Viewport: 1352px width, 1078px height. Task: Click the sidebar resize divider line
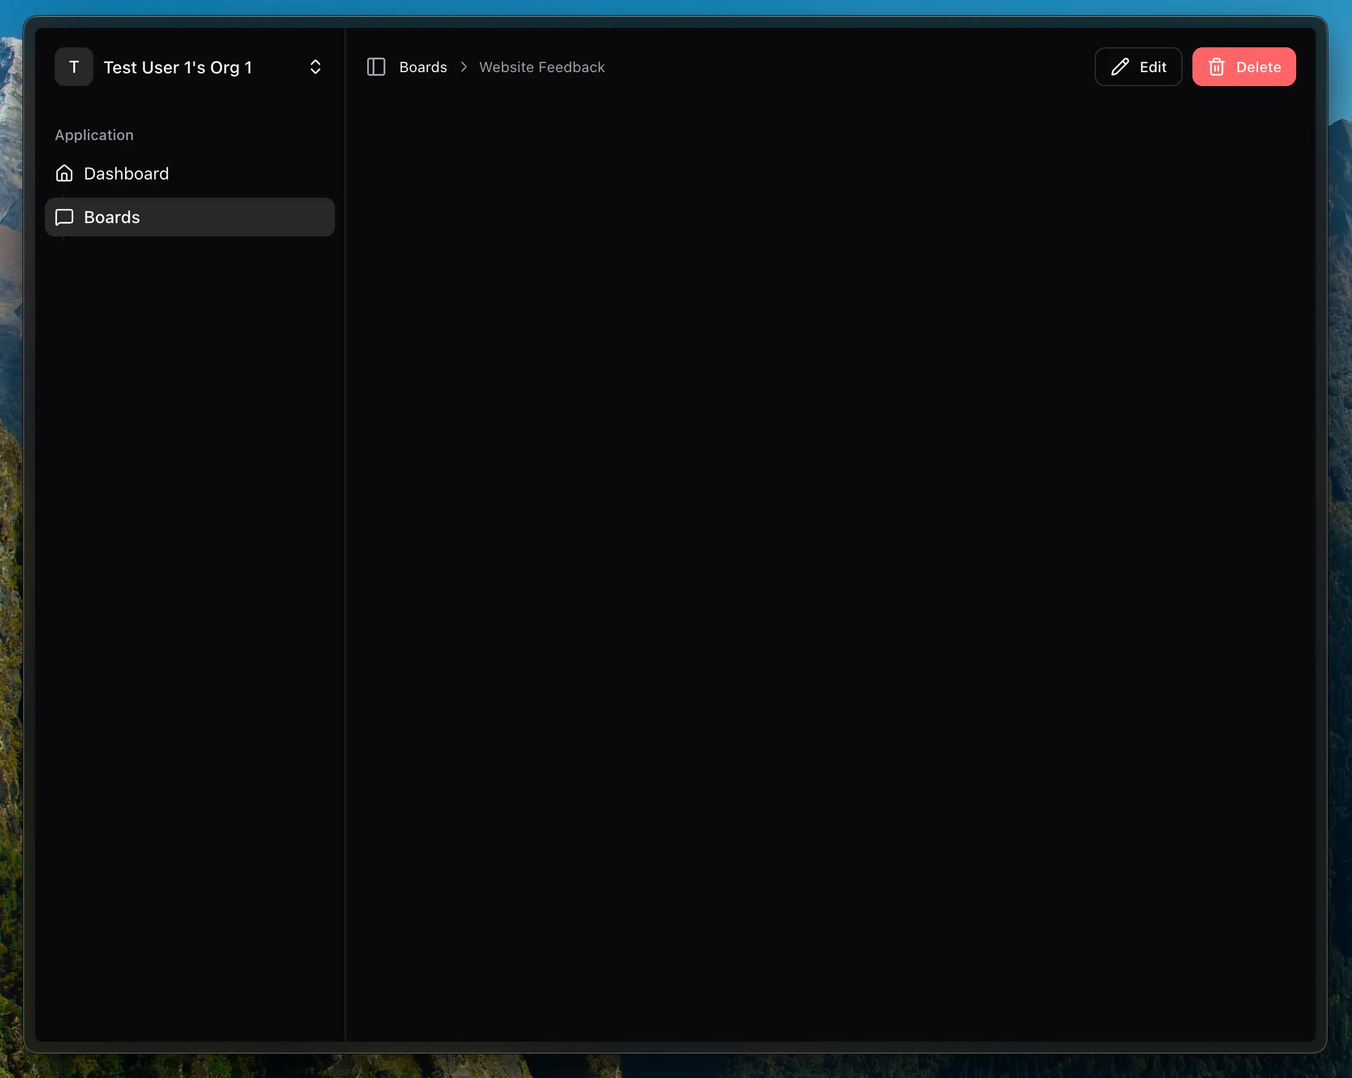345,532
